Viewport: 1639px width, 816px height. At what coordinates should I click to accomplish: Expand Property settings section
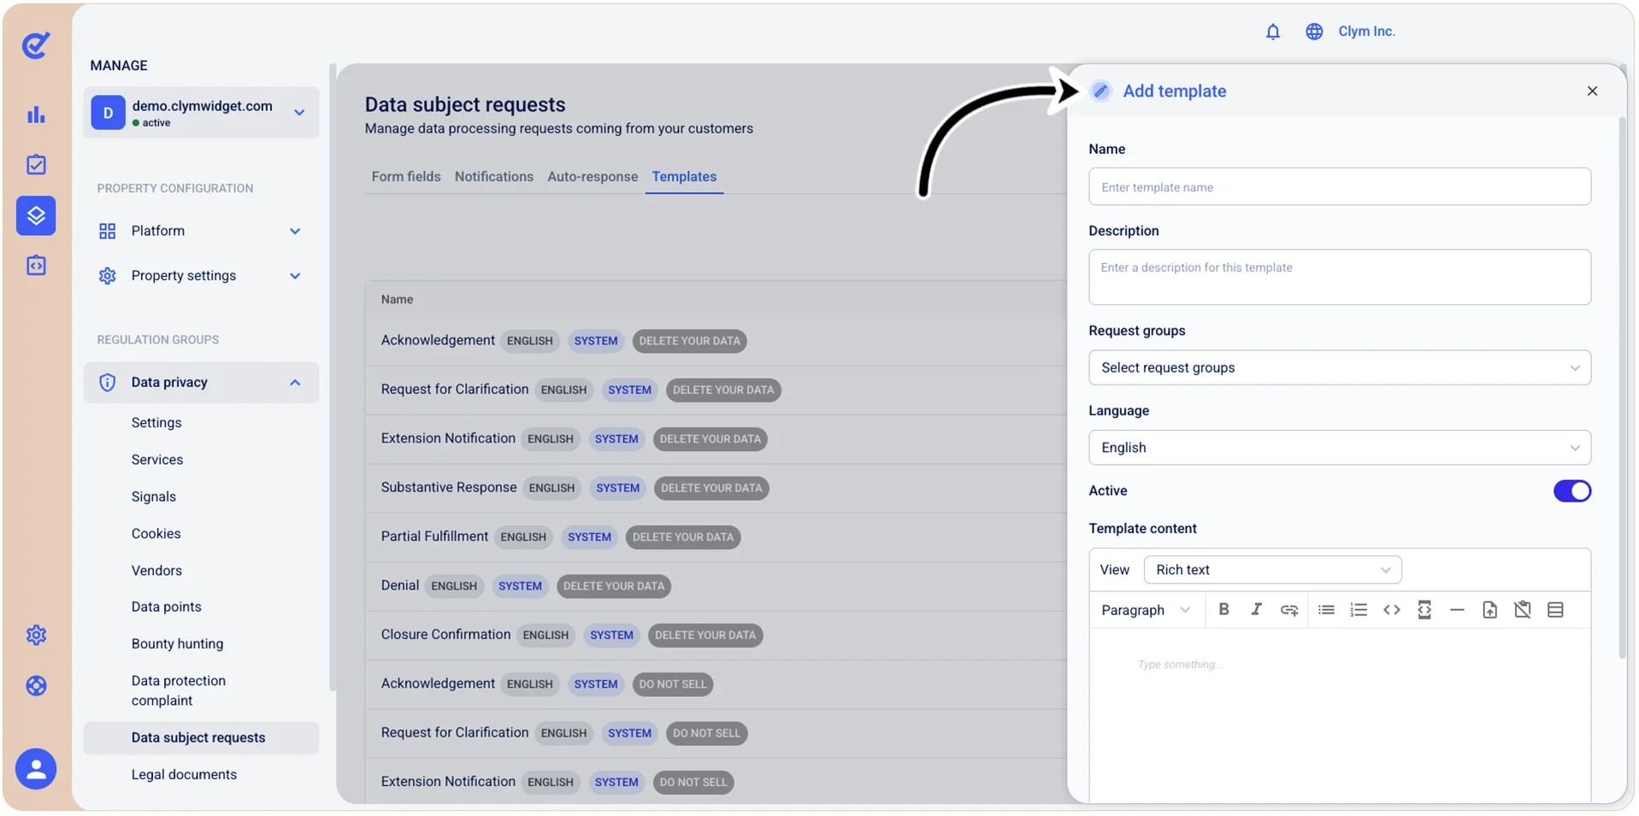[201, 276]
